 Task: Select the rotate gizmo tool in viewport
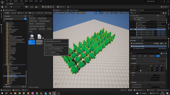(x=100, y=13)
